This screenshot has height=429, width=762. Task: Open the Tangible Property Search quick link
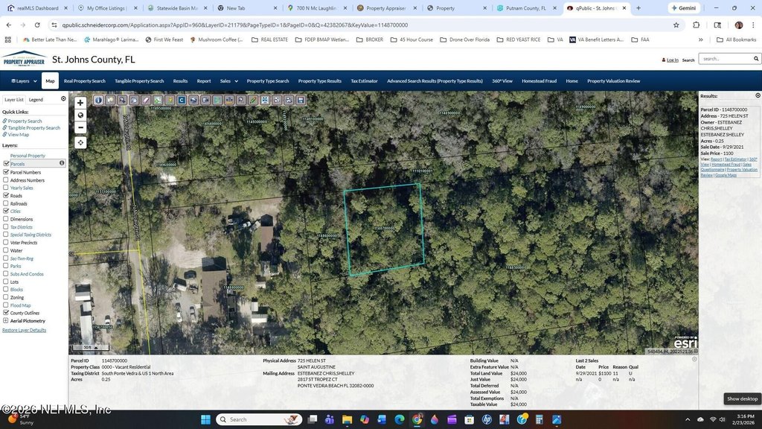pyautogui.click(x=34, y=128)
